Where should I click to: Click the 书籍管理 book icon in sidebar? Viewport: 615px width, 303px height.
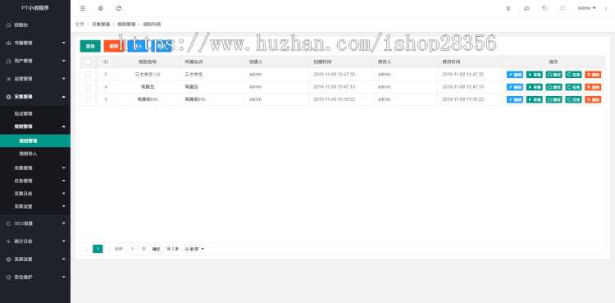[9, 44]
